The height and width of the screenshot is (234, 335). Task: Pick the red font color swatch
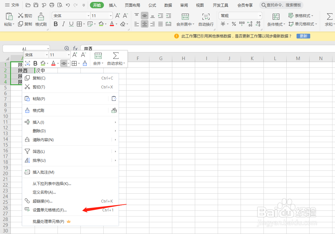coord(112,24)
